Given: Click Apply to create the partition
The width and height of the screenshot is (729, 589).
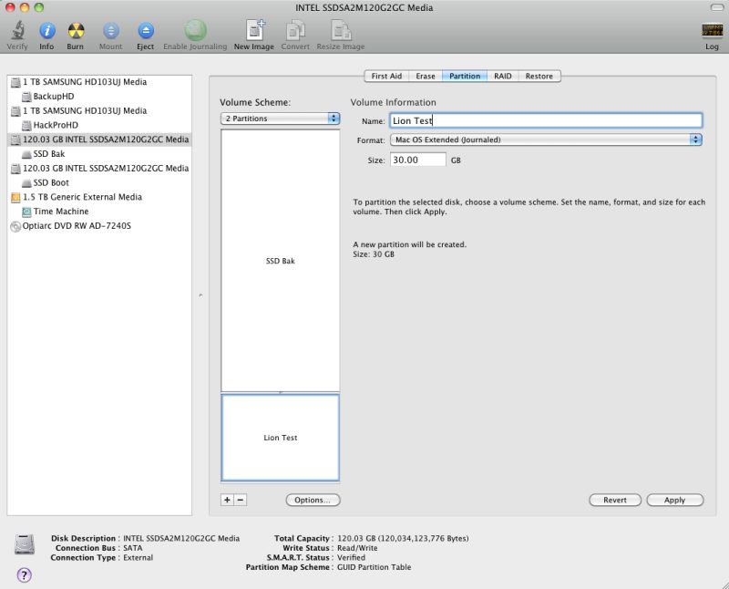Looking at the screenshot, I should (x=674, y=501).
